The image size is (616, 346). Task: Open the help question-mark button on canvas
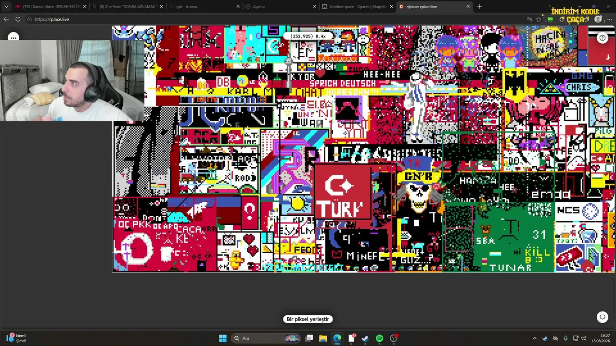[603, 38]
